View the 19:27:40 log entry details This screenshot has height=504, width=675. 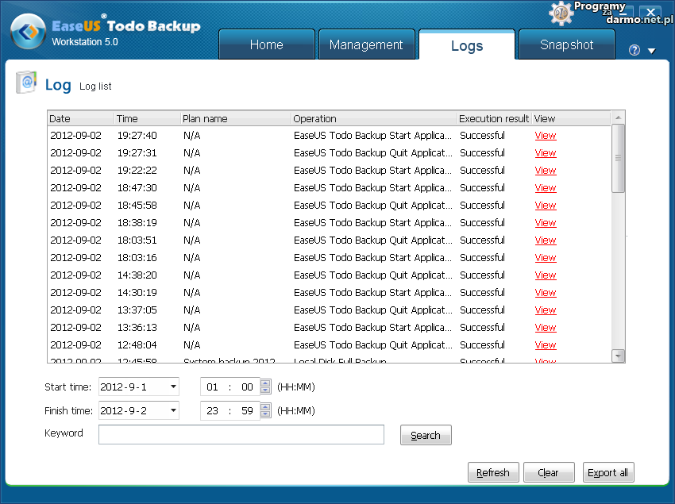[546, 136]
